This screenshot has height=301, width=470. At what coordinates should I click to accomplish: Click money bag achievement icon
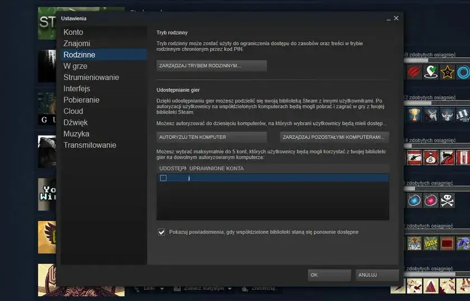(431, 158)
